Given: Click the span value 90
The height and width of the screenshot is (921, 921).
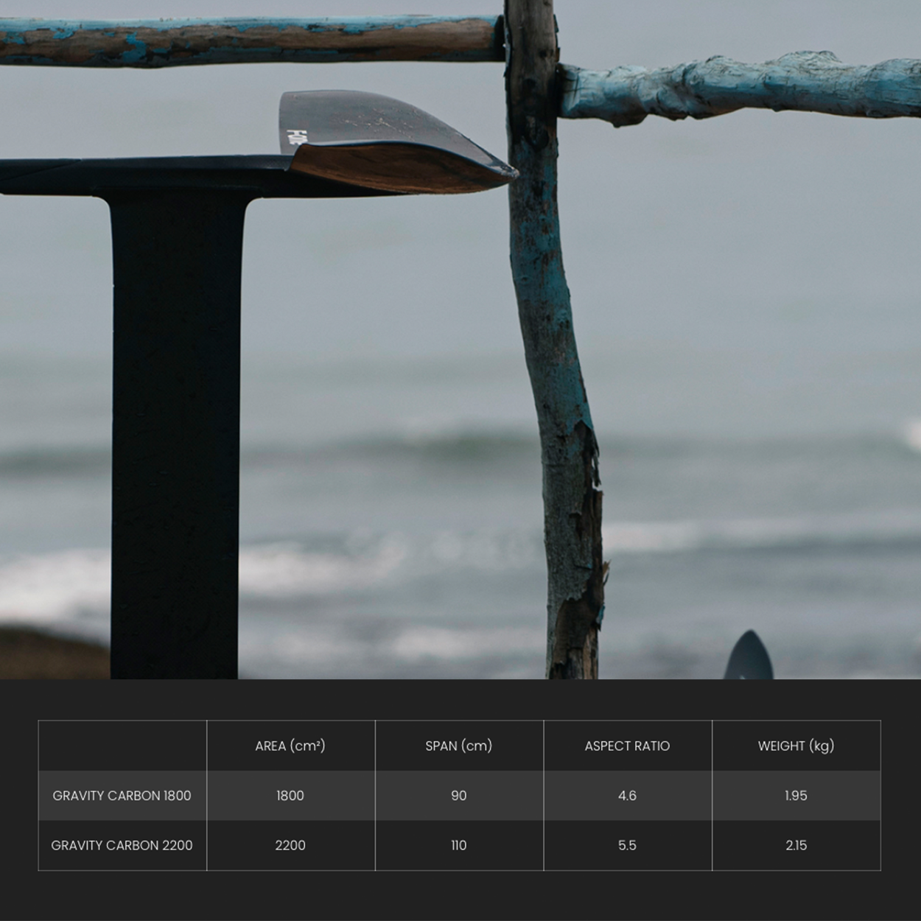Looking at the screenshot, I should click(458, 796).
